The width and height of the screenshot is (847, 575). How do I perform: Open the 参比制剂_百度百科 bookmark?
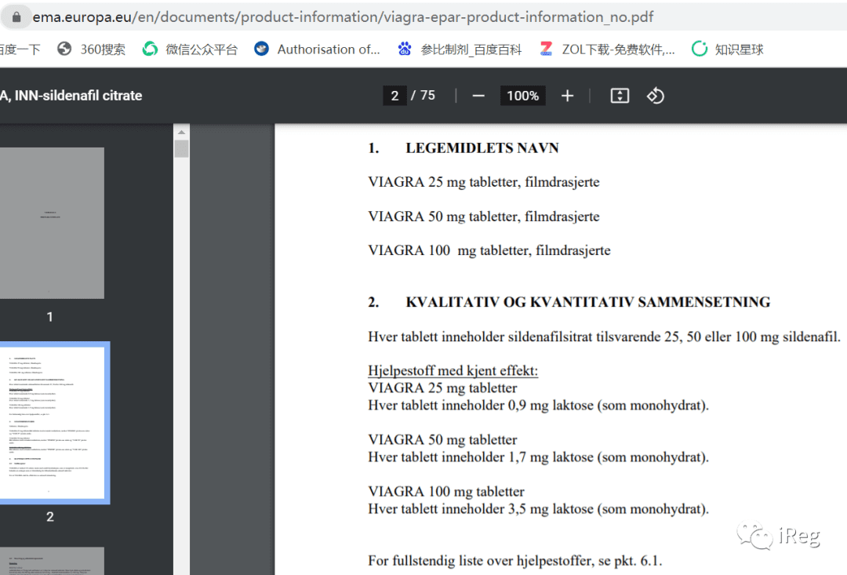[x=460, y=49]
